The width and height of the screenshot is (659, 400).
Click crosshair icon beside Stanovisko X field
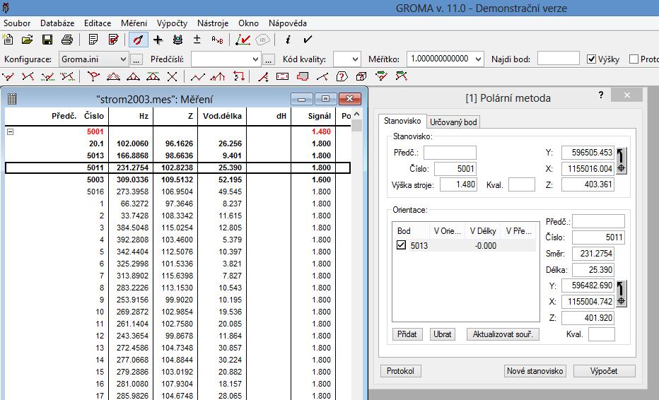pos(622,168)
